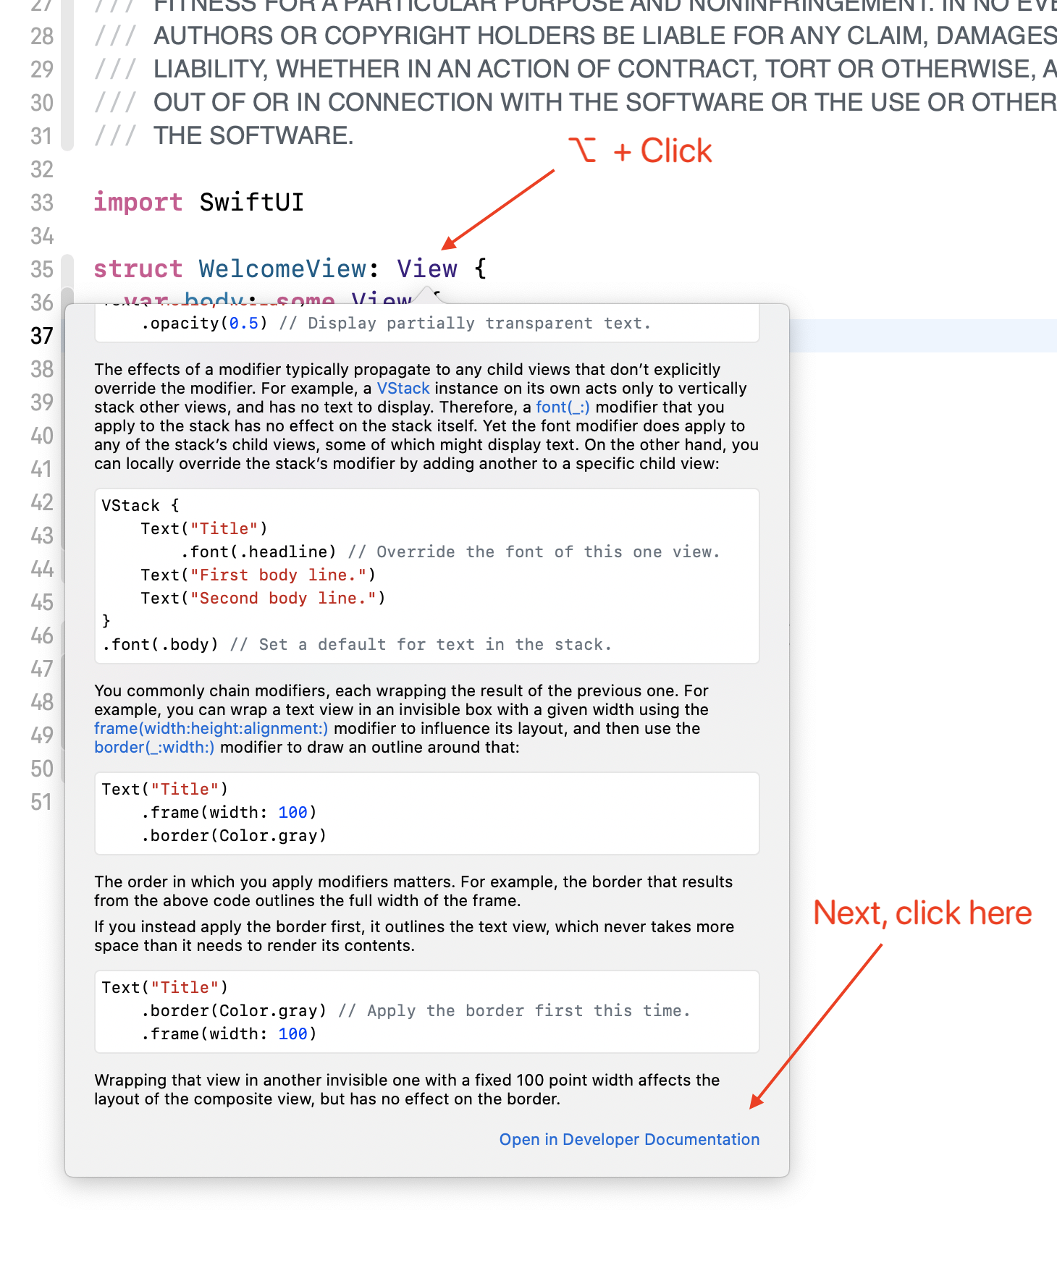Click the struct keyword on line 35
This screenshot has height=1281, width=1057.
(x=138, y=269)
